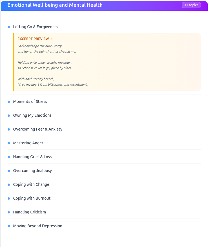Click the blue dot by Coping with Burnout
Image resolution: width=208 pixels, height=247 pixels.
[9, 199]
